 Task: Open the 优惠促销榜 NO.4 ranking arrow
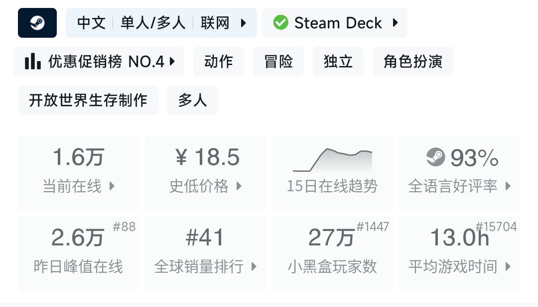click(x=172, y=62)
